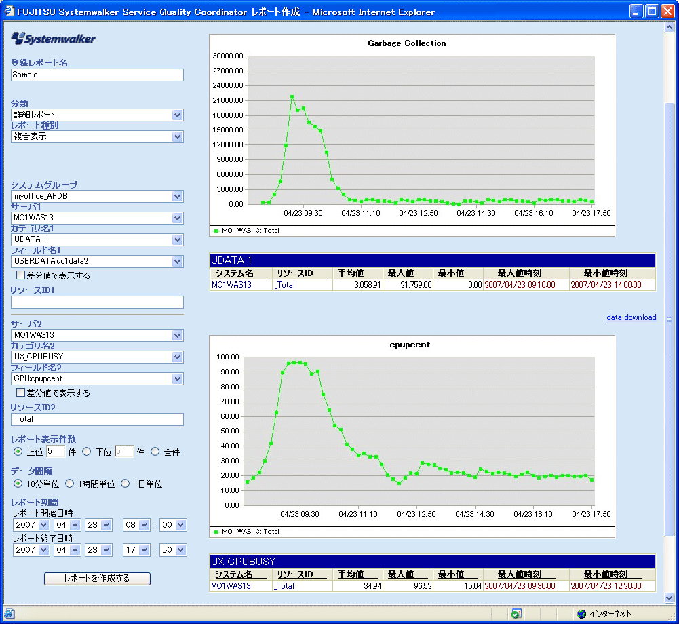This screenshot has width=679, height=624.
Task: Click the IE page icon in status bar
Action: [9, 614]
